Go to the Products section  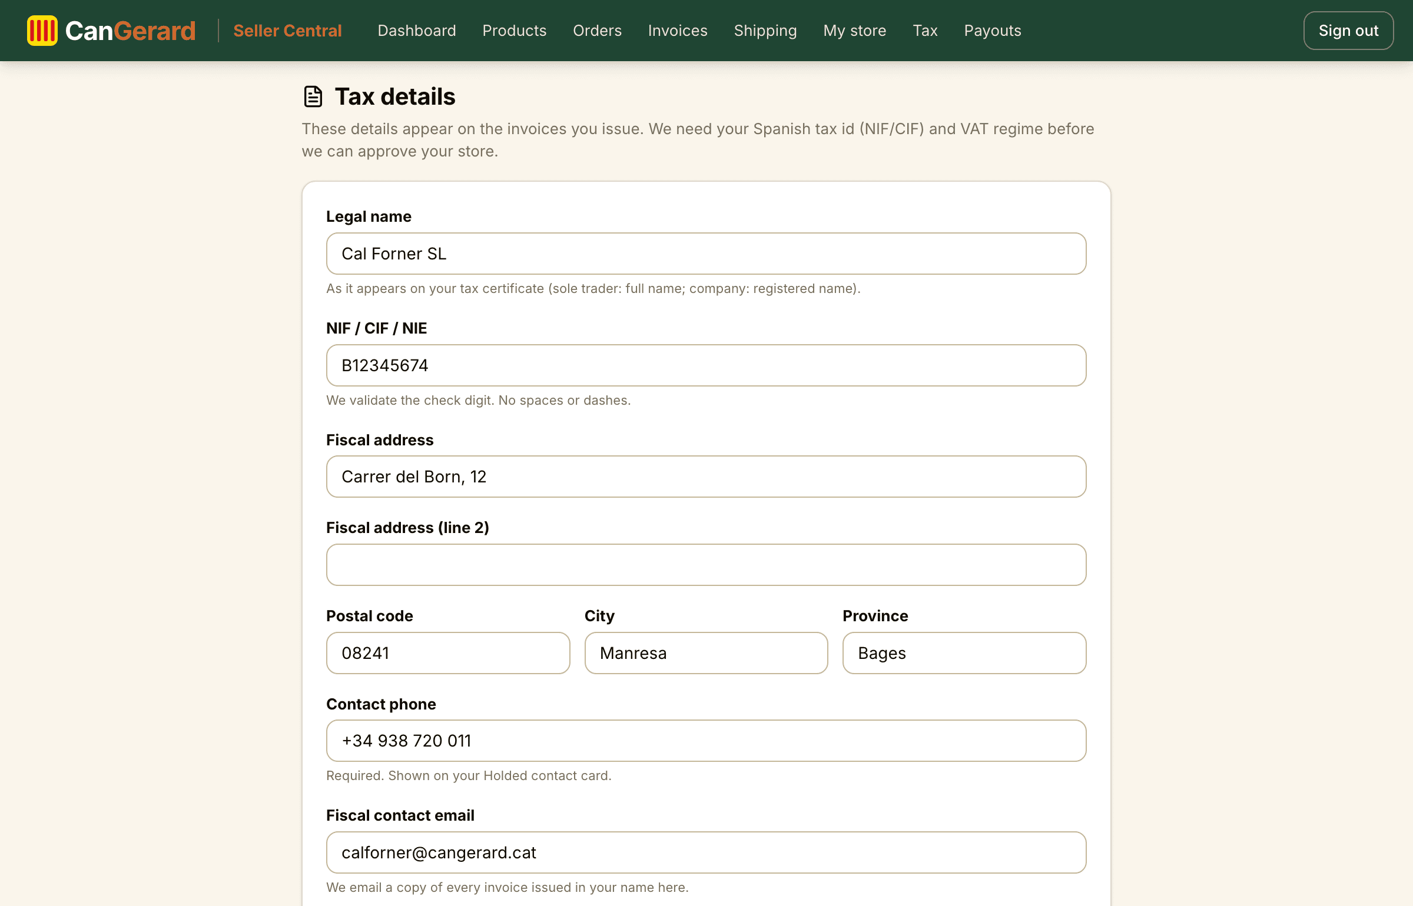pyautogui.click(x=514, y=31)
